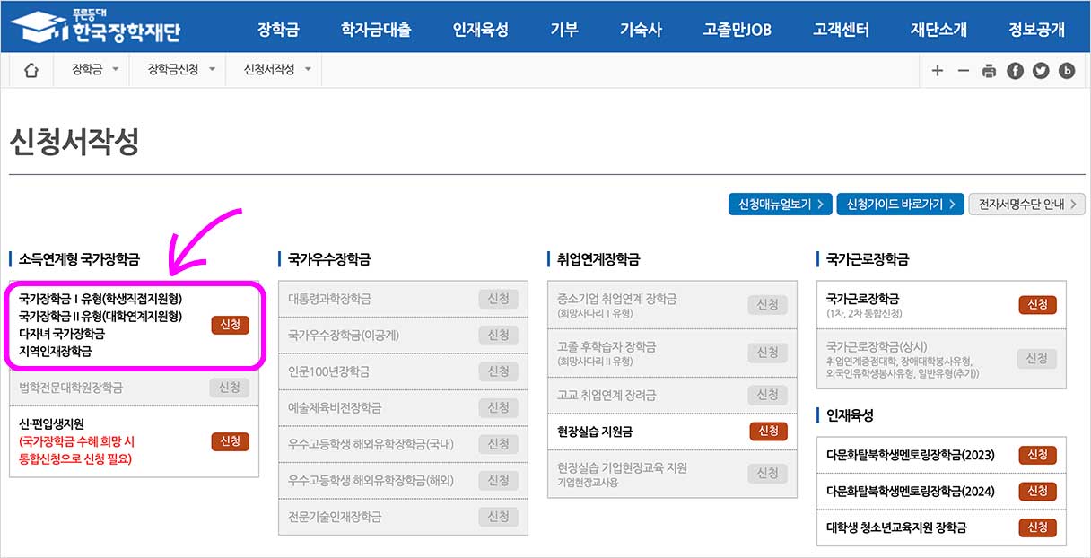Click 신청 for 국가근로장학금 1차, 2차 통합신청
Screen dimensions: 1091x558
click(1037, 304)
